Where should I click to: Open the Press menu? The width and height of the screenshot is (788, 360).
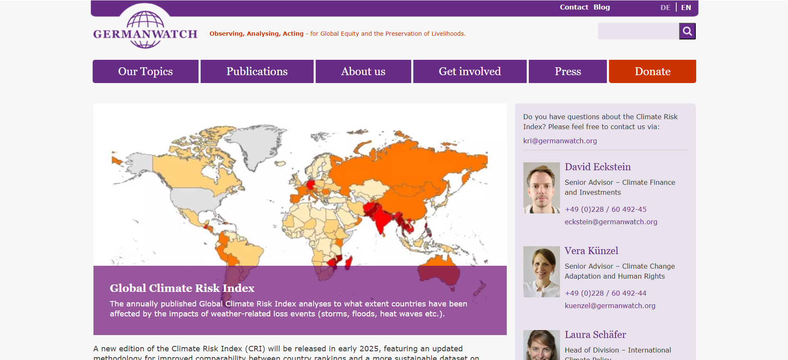(x=567, y=71)
